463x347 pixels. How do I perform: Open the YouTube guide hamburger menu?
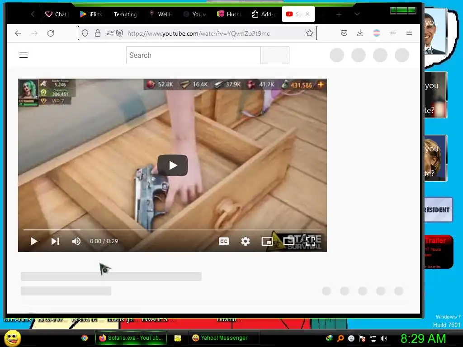pos(24,55)
